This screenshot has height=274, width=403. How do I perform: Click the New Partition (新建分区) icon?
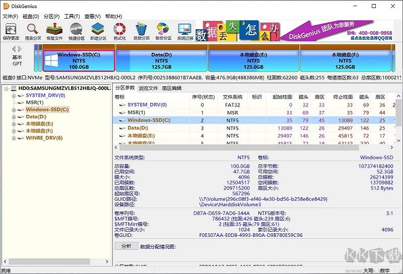(98, 31)
